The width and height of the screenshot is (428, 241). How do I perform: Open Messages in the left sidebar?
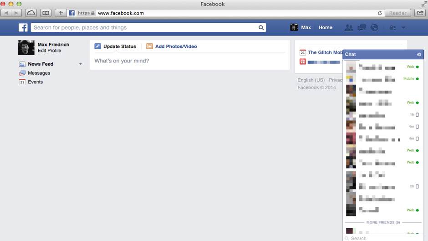(39, 73)
